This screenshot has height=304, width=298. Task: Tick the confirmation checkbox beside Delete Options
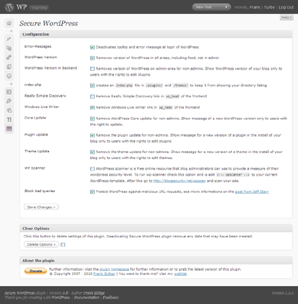click(x=63, y=244)
